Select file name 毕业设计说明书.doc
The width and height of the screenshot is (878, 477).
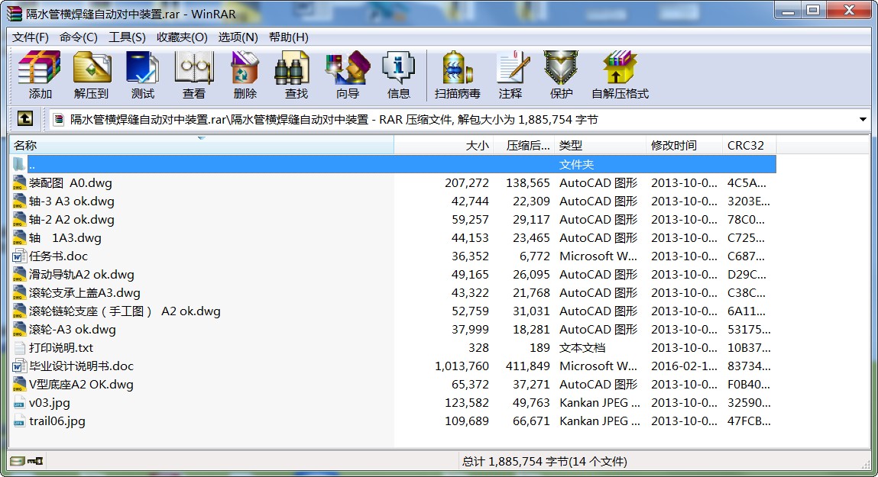81,366
